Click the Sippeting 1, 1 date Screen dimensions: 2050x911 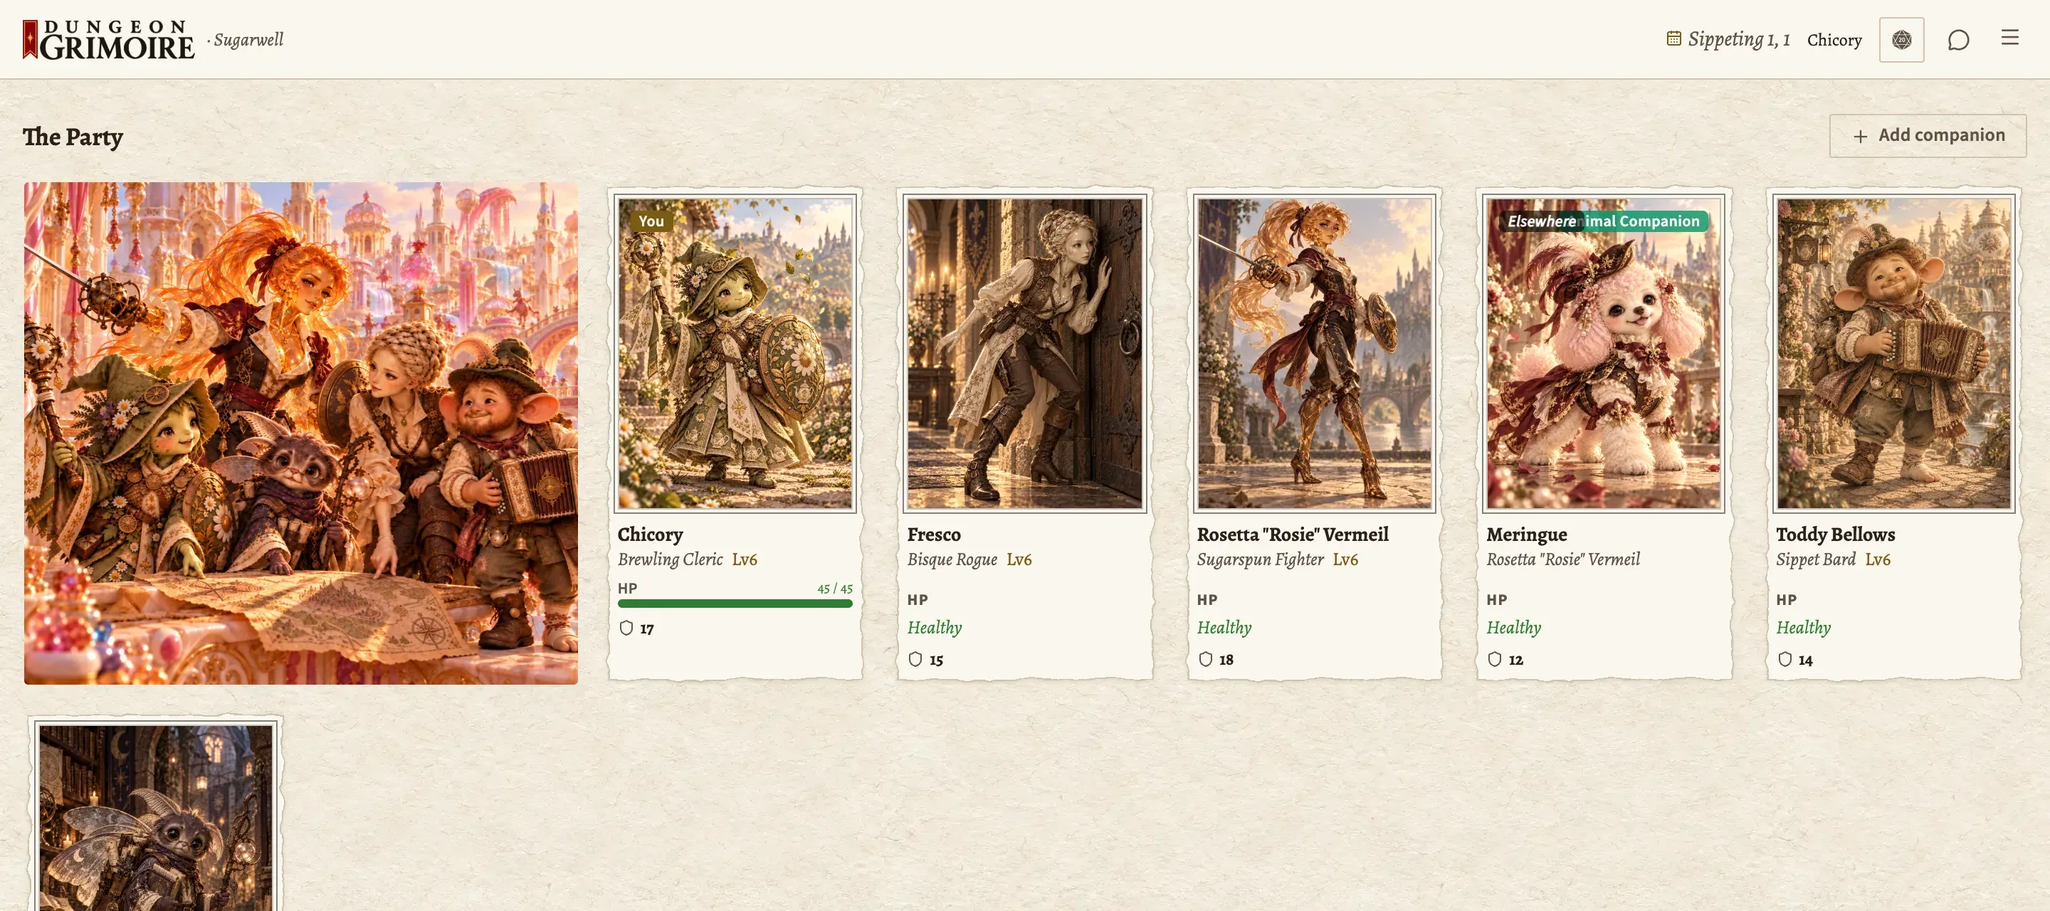(1738, 39)
